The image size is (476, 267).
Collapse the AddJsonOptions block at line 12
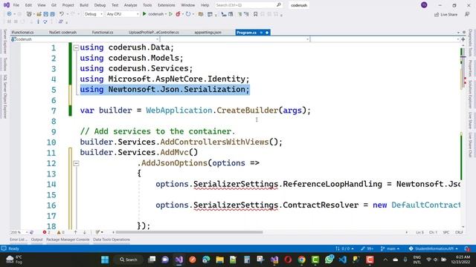click(76, 163)
